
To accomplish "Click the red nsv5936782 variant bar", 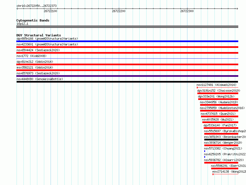I will [221, 163].
